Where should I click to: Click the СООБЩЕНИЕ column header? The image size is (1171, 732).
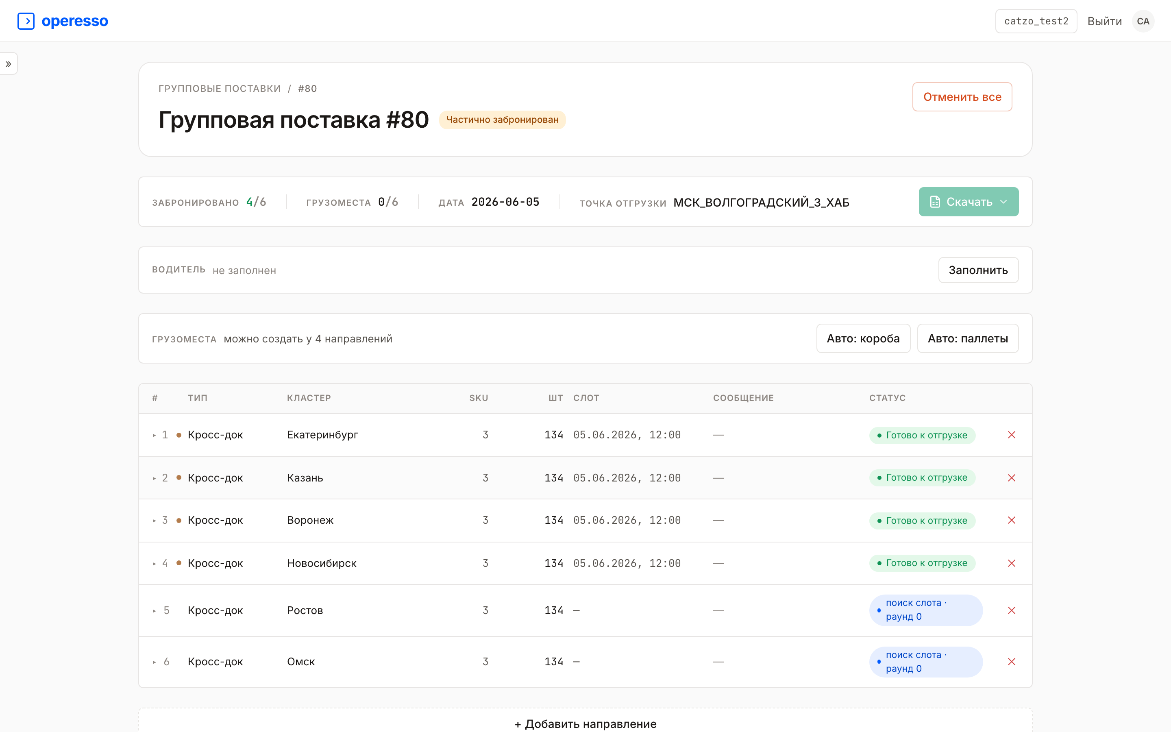tap(743, 398)
